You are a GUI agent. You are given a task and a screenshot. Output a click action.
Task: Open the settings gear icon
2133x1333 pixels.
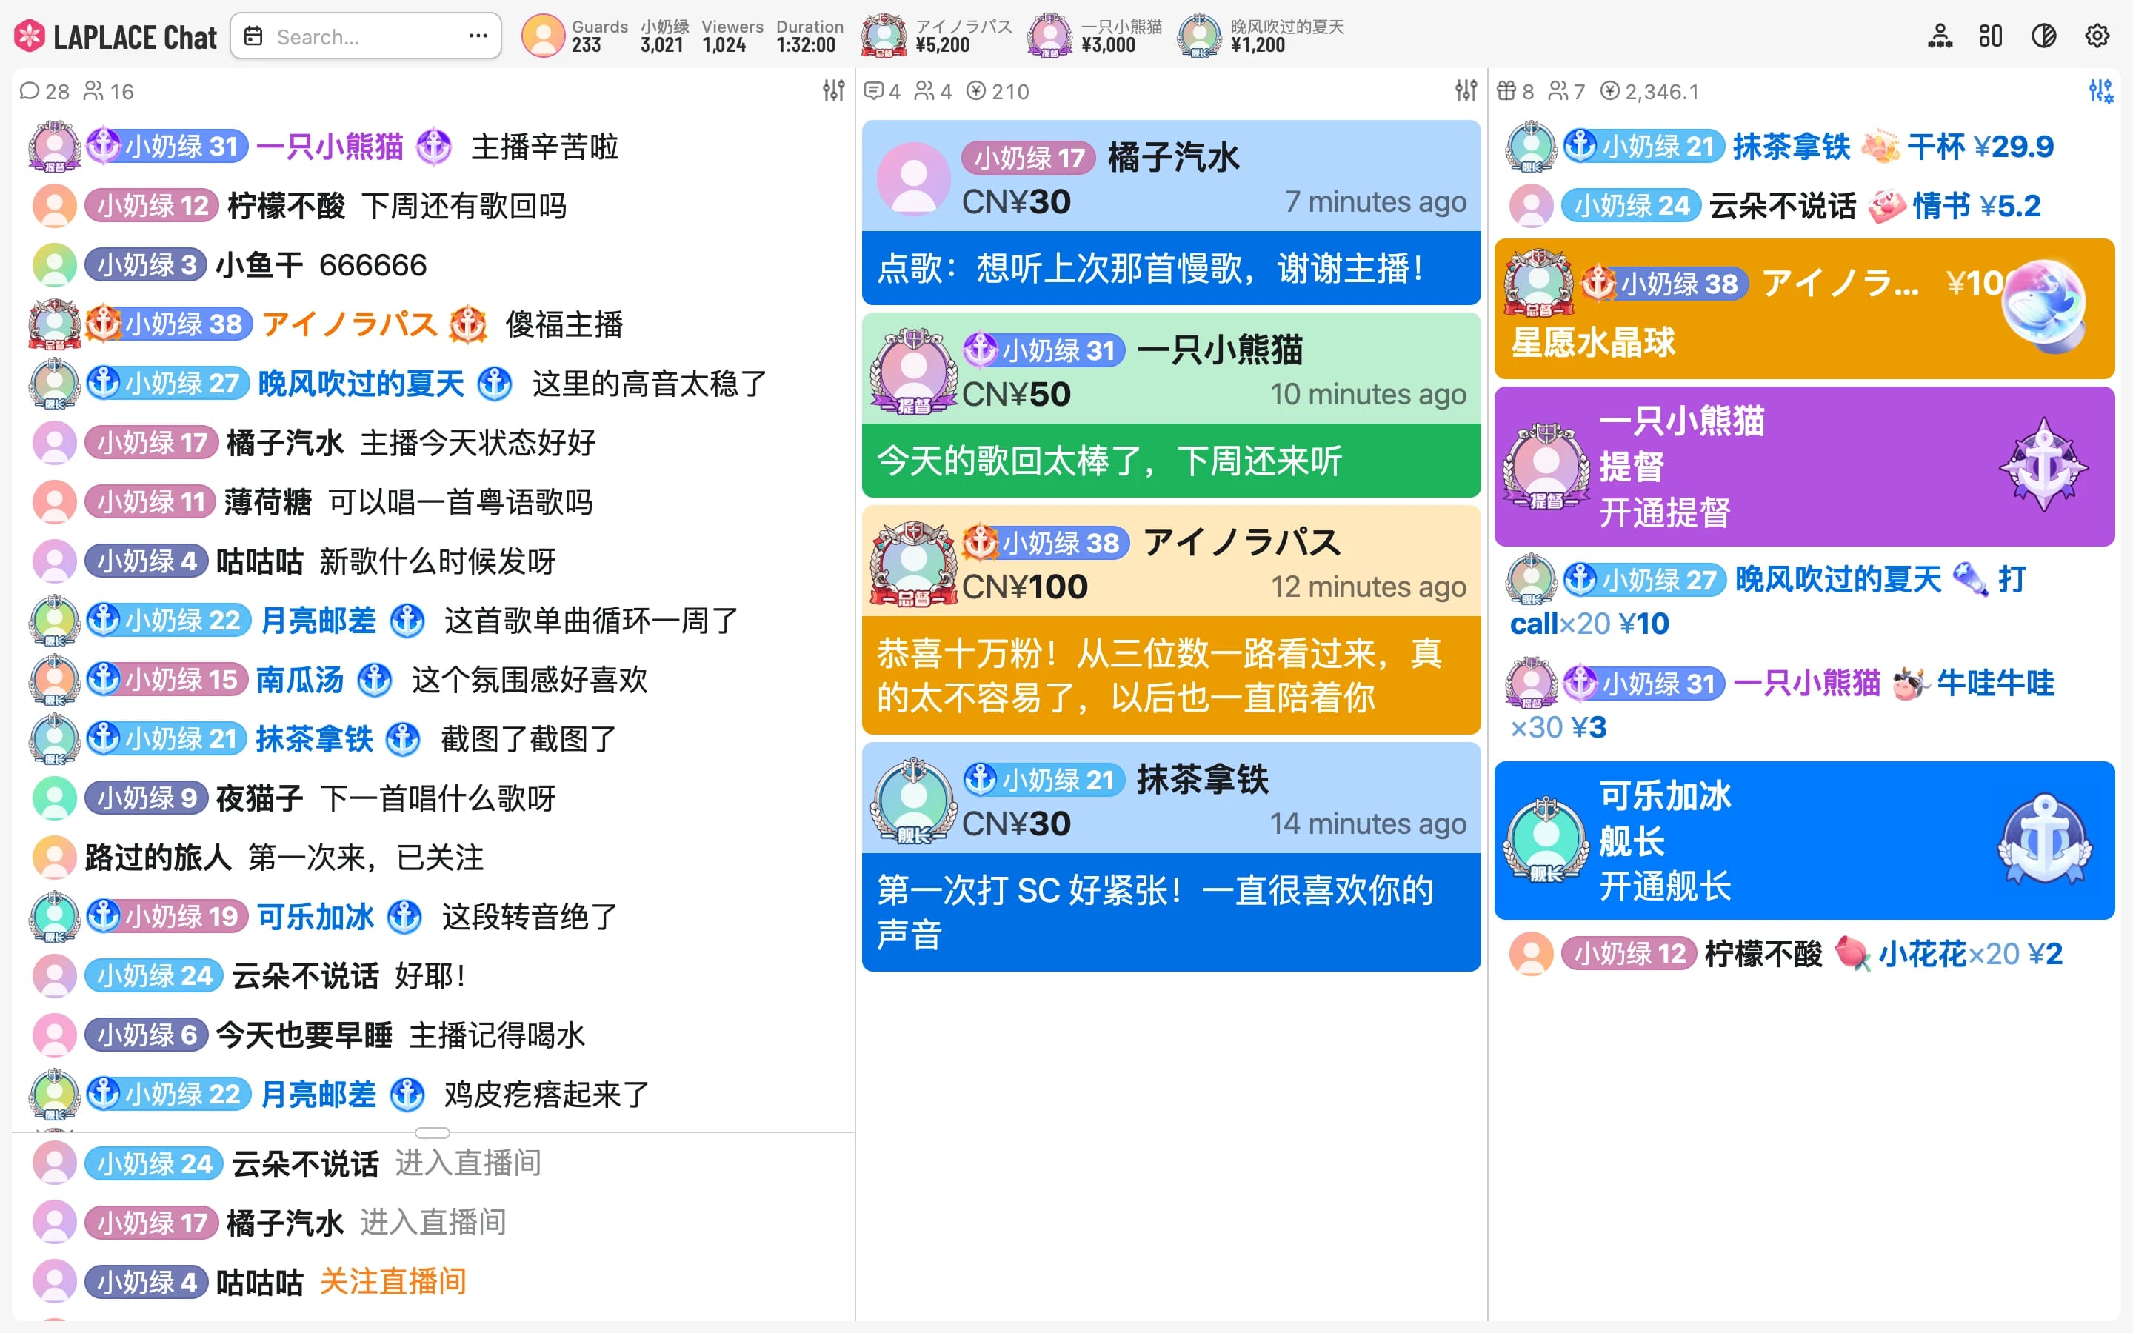[2097, 36]
